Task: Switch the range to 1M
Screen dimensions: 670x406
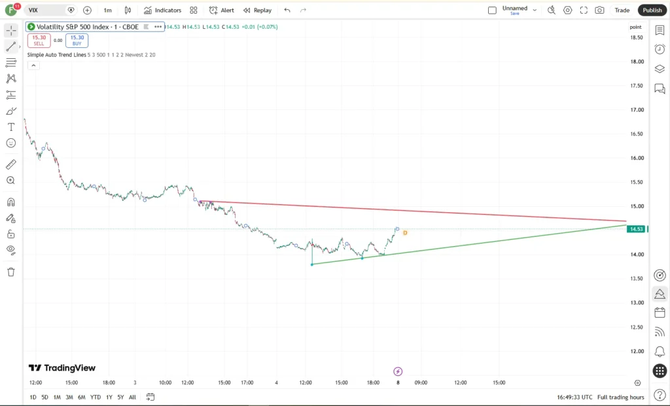Action: tap(57, 397)
